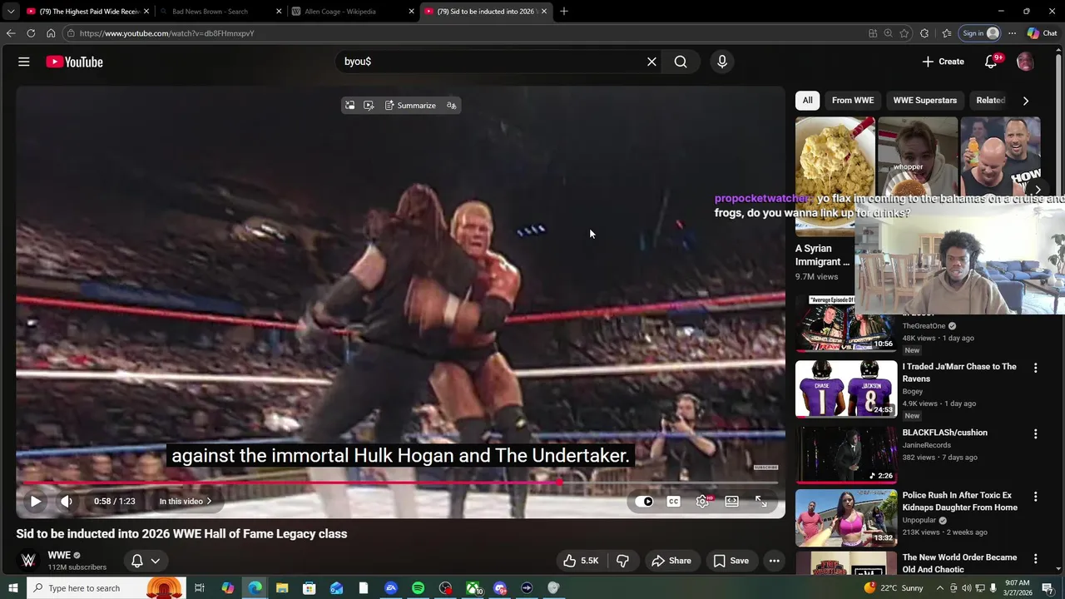Open YouTube notifications bell
The image size is (1065, 599).
click(x=991, y=62)
